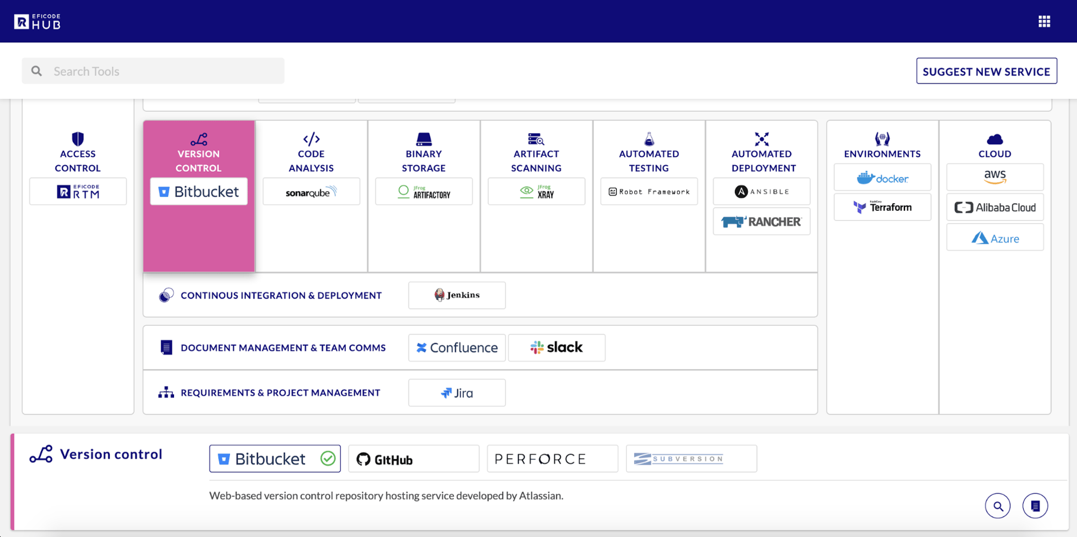Open the Slack team communication tool
This screenshot has height=537, width=1077.
(x=556, y=348)
